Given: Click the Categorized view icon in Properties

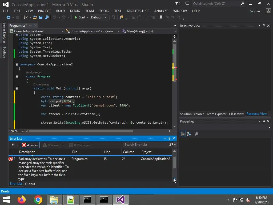Looking at the screenshot, I should point(182,134).
